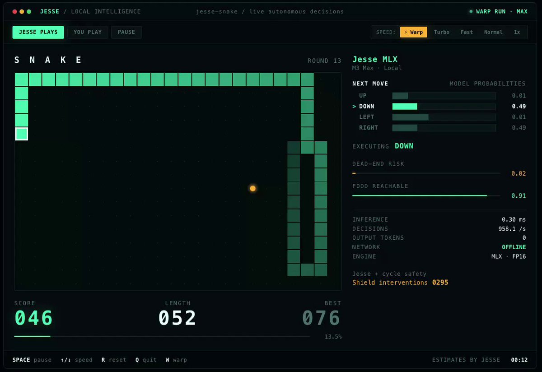Click the score progress bar below the score
The image size is (542, 372).
(x=162, y=336)
